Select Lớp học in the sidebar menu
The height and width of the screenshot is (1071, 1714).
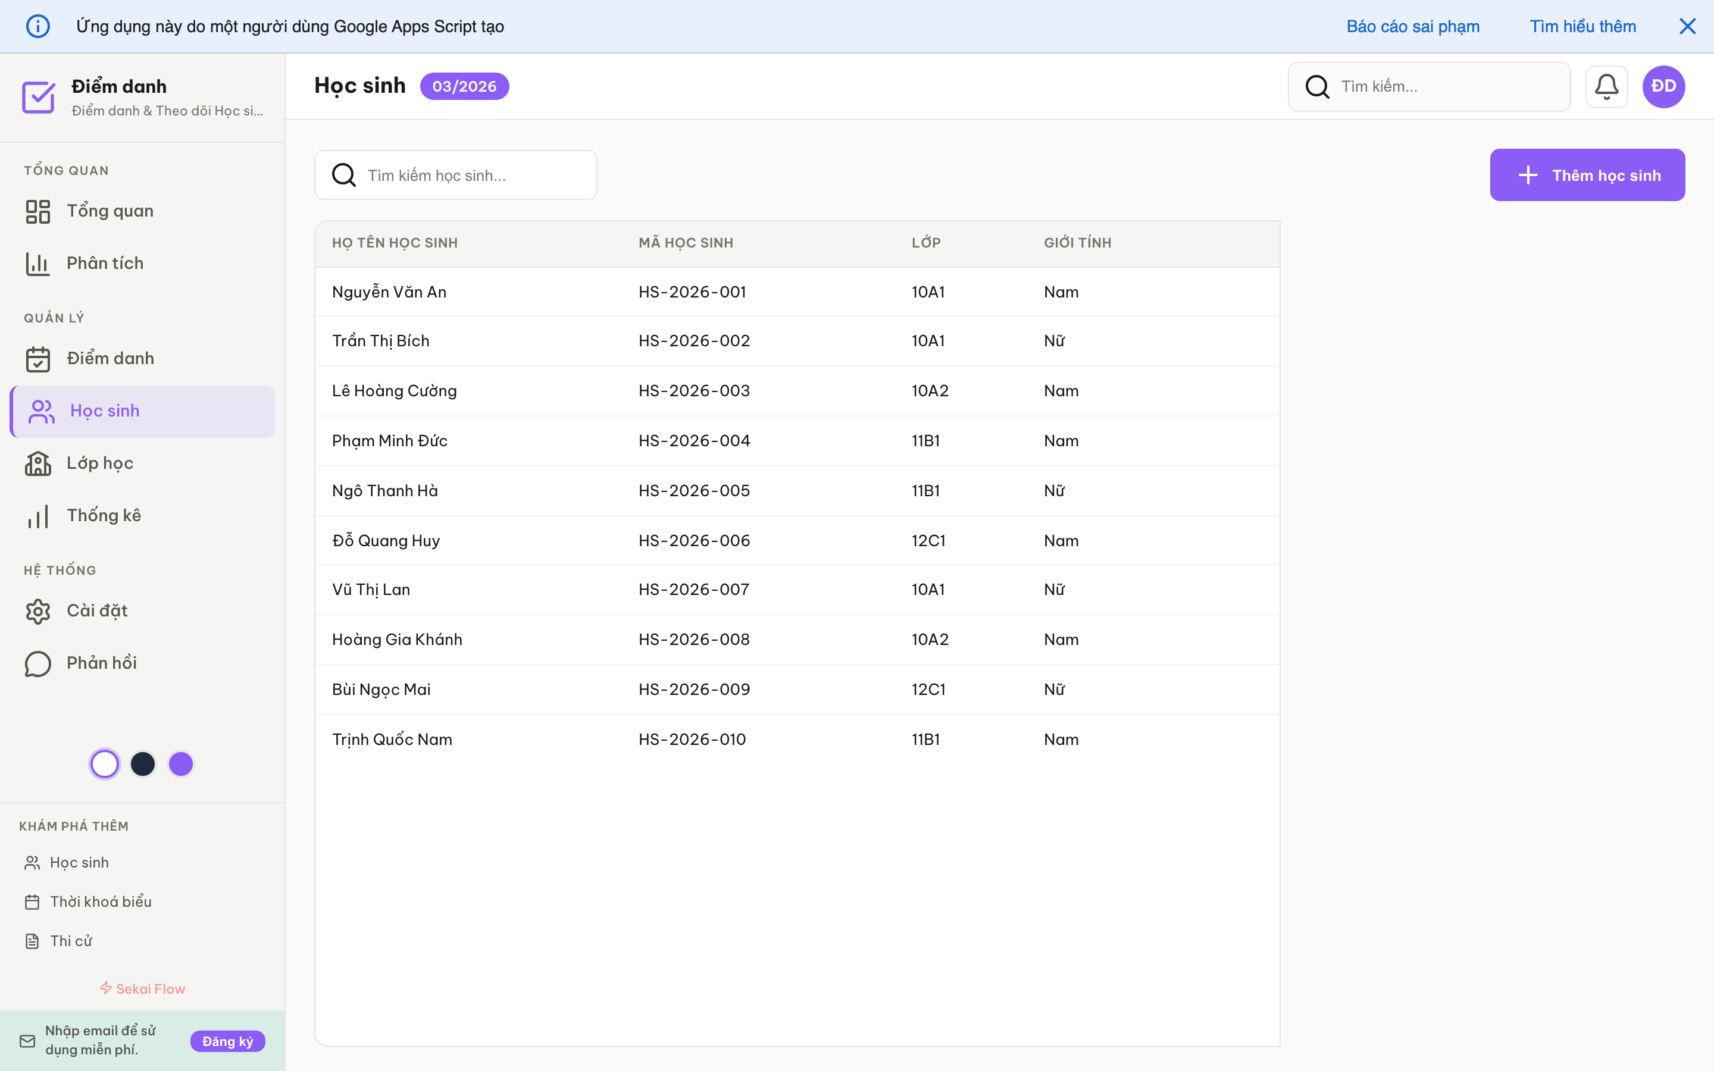(x=100, y=464)
